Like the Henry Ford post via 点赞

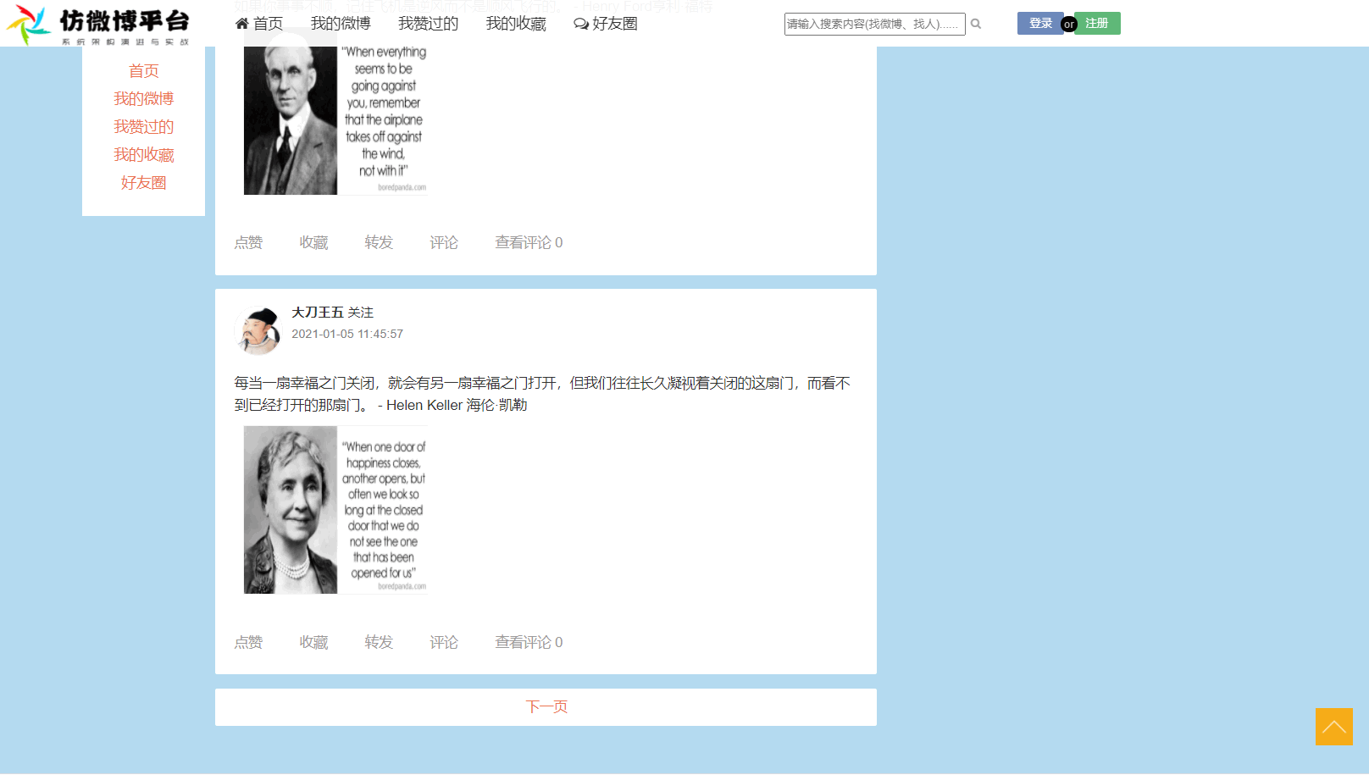tap(248, 243)
